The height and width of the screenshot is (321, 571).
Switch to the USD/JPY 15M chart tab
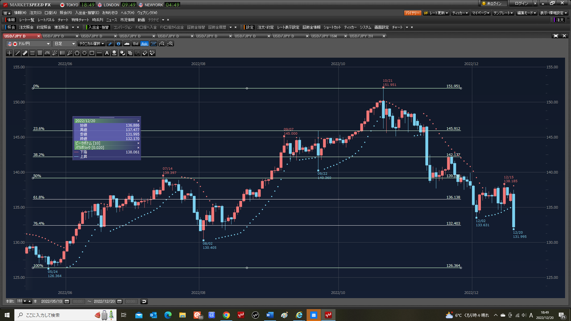pos(324,36)
